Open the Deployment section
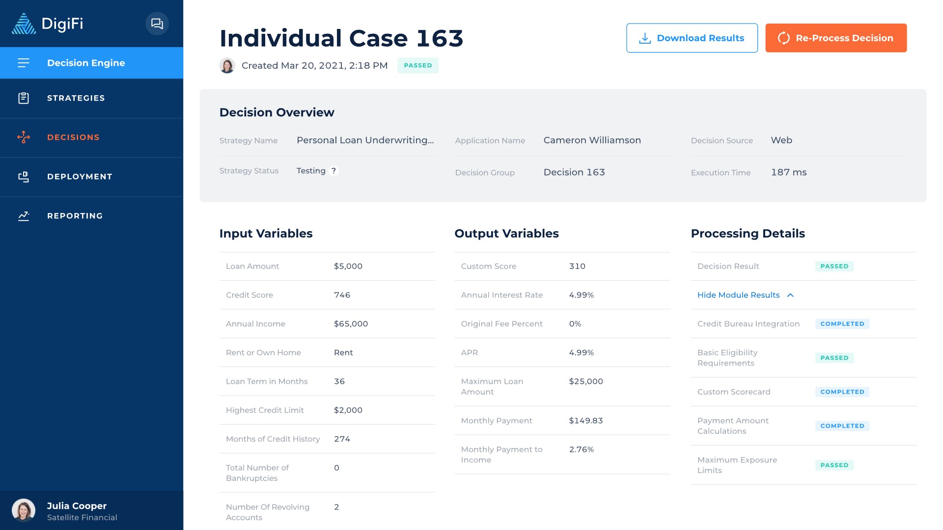Viewport: 943px width, 530px height. tap(80, 177)
